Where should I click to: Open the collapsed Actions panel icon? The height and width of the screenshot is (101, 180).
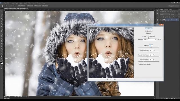[x=157, y=14]
